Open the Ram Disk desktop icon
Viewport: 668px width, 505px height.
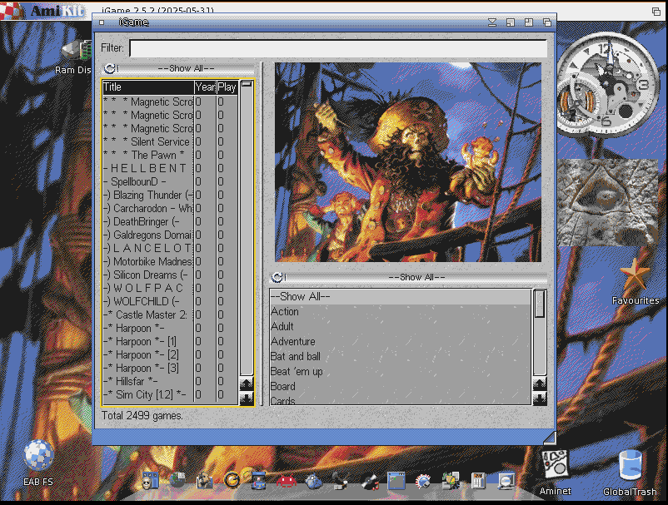click(x=76, y=51)
